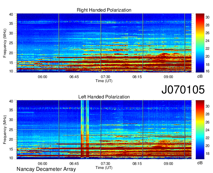Click the 28 dB label on upper colorbar
This screenshot has height=173, width=213.
pyautogui.click(x=207, y=25)
